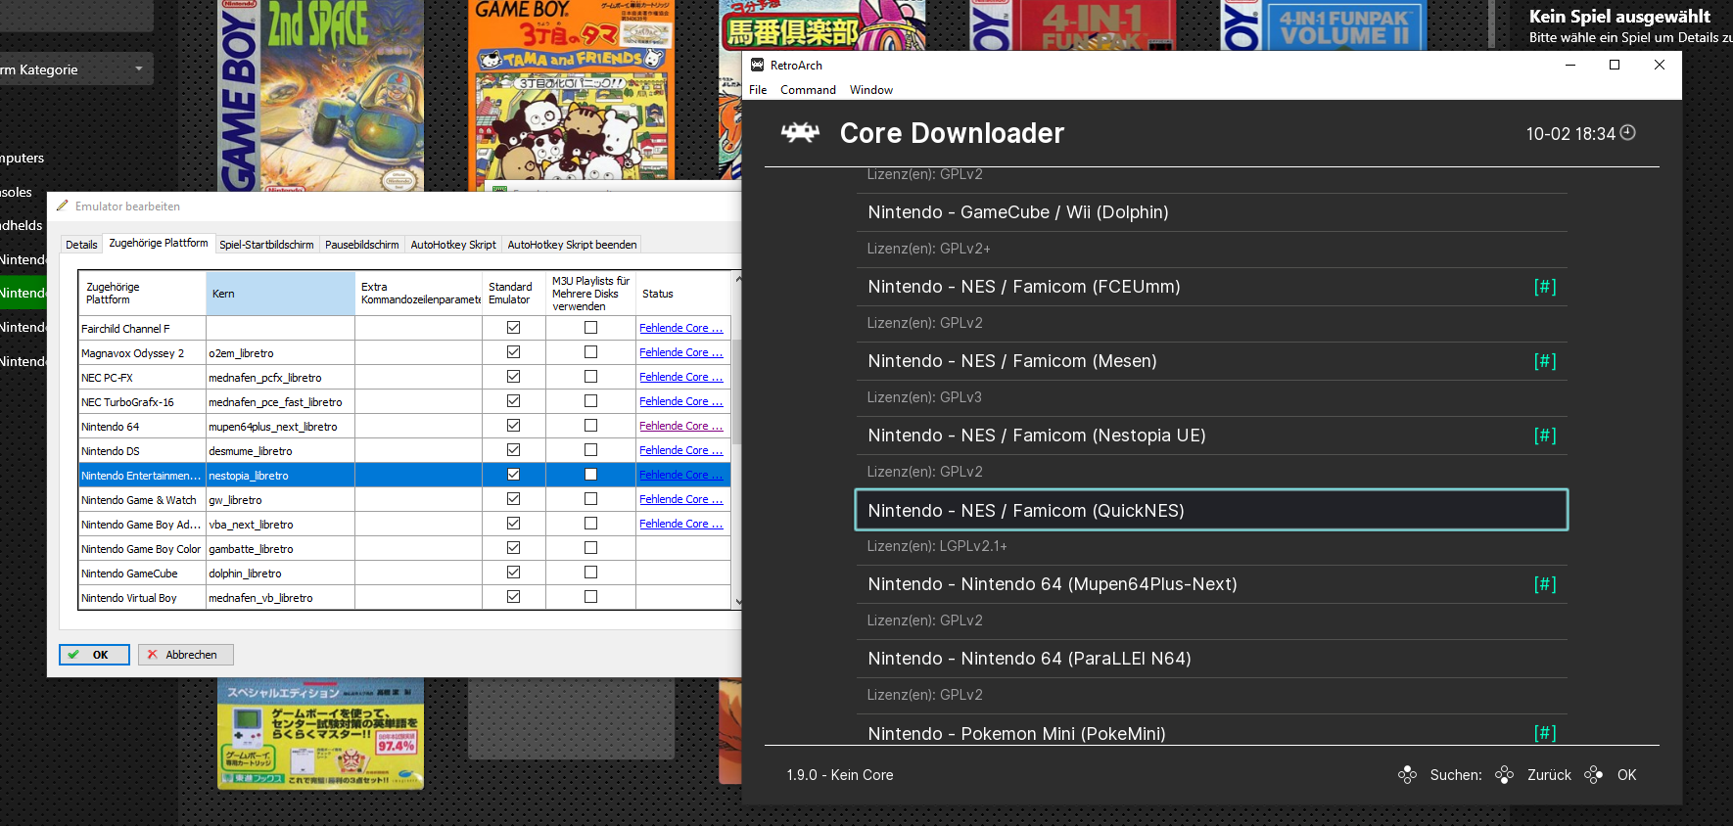Click the RetroArch title bar app icon
This screenshot has width=1733, height=826.
point(757,65)
